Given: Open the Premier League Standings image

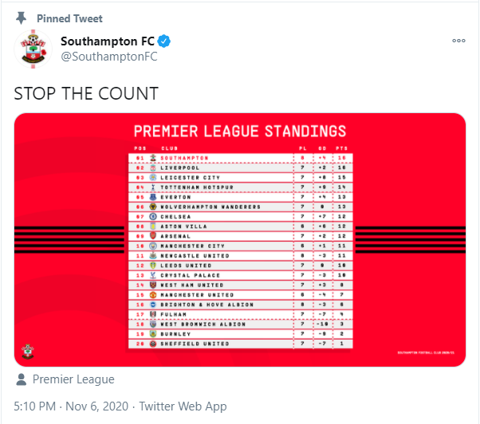Looking at the screenshot, I should pyautogui.click(x=240, y=240).
